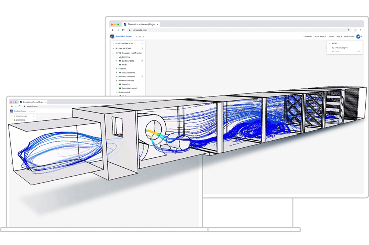Open the Forum link
The height and width of the screenshot is (245, 369).
pos(331,36)
